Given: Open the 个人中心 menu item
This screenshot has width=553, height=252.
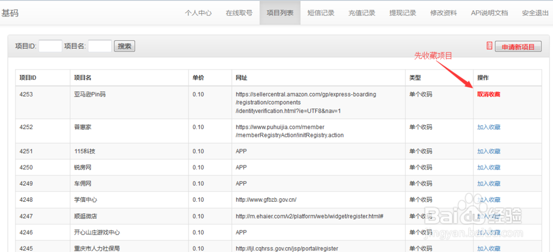Looking at the screenshot, I should [x=198, y=13].
